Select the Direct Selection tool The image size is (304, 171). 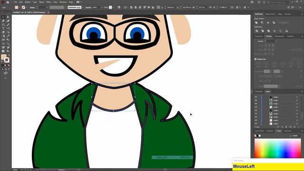8,17
